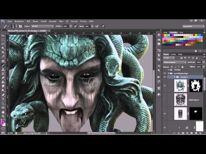
Task: Open the Bearbeiten menu
Action: tap(19, 21)
